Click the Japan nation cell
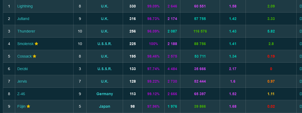Image resolution: width=302 pixels, height=113 pixels. coord(105,106)
